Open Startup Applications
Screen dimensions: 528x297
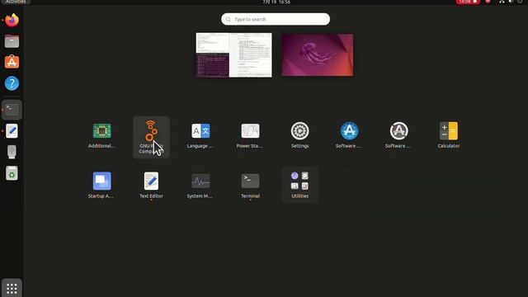[101, 185]
